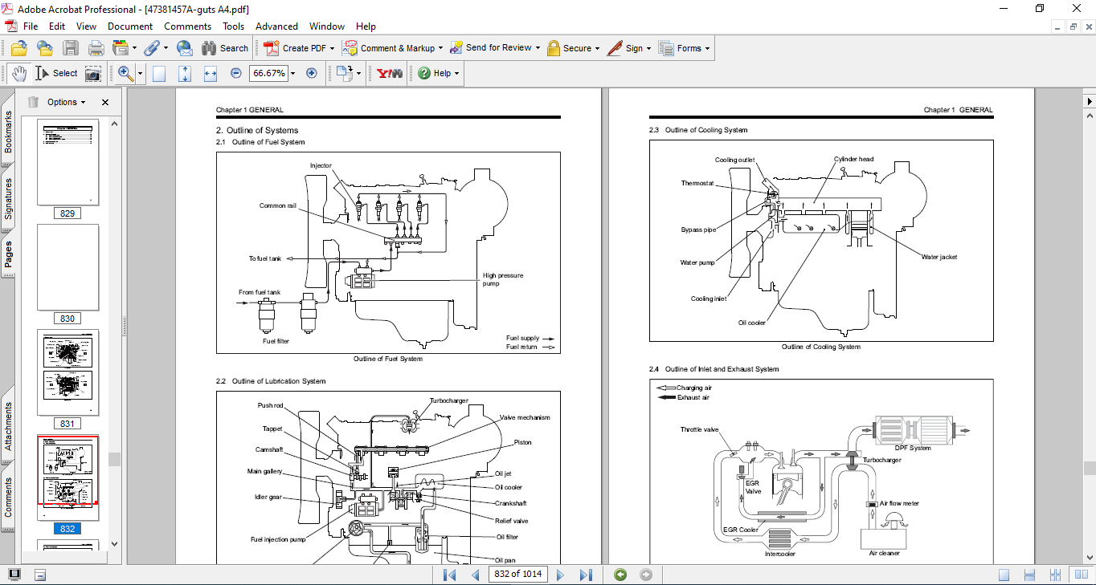The height and width of the screenshot is (585, 1096).
Task: Select the Hand tool
Action: (18, 73)
